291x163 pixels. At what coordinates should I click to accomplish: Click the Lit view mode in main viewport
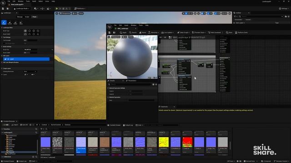pos(75,14)
